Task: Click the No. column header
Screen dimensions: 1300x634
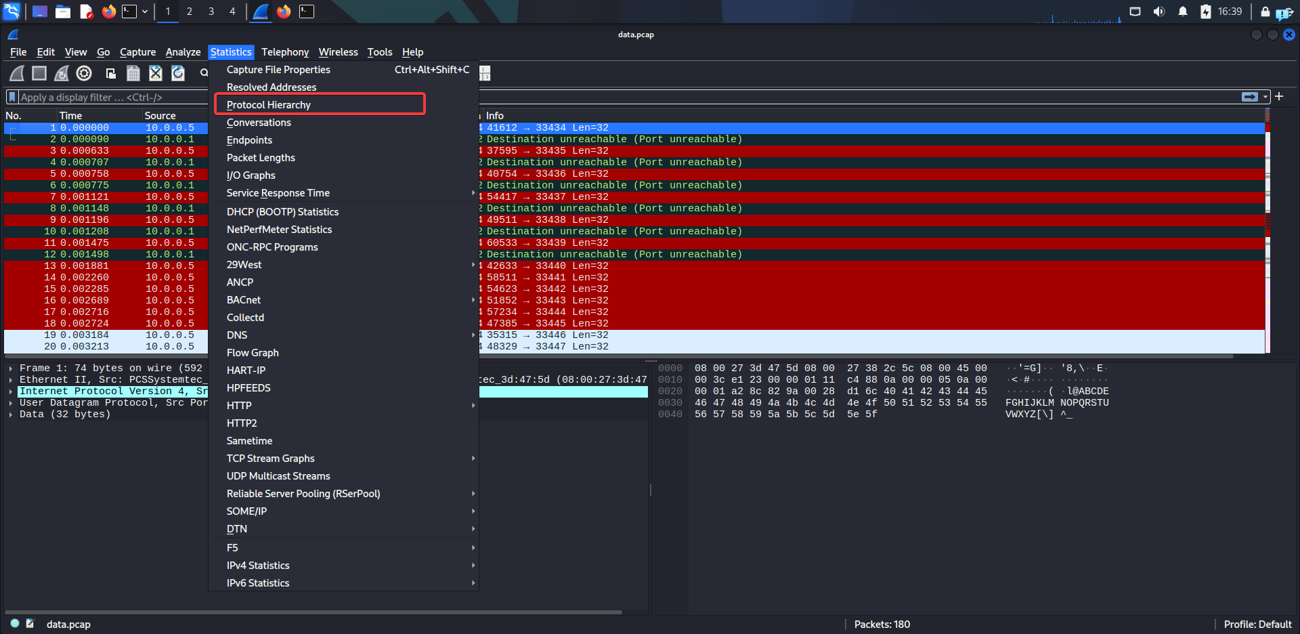Action: coord(30,116)
